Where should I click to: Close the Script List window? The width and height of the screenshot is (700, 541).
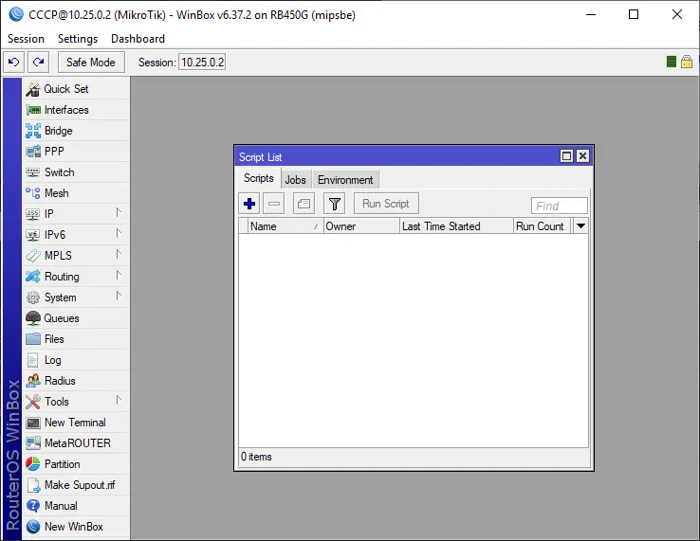[x=582, y=155]
